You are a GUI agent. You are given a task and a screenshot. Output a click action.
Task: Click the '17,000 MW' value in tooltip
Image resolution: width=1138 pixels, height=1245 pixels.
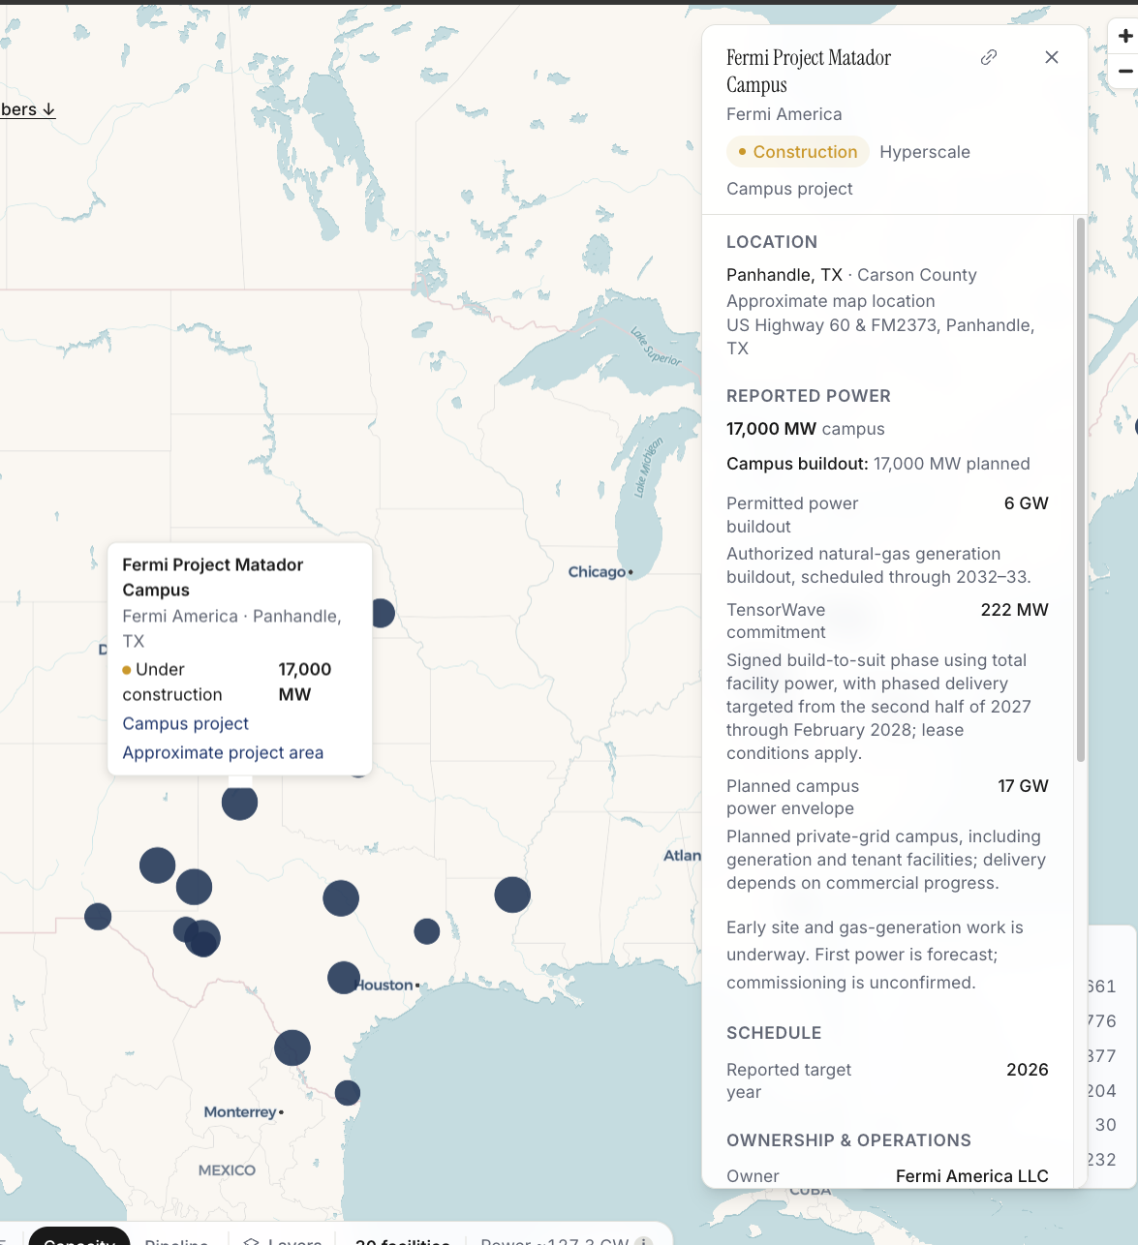[304, 682]
